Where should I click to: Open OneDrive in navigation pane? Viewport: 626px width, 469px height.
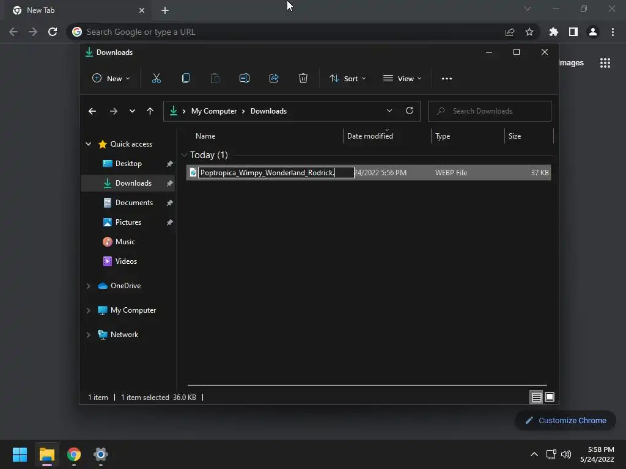125,286
